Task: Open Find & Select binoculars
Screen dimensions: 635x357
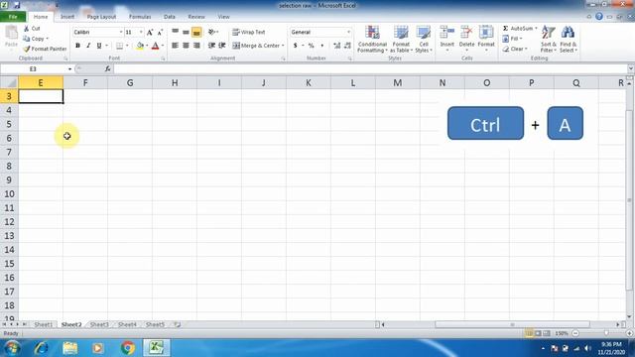Action: [x=568, y=39]
